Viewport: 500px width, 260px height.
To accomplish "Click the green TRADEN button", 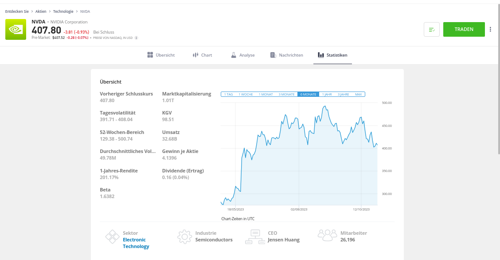I will click(464, 29).
